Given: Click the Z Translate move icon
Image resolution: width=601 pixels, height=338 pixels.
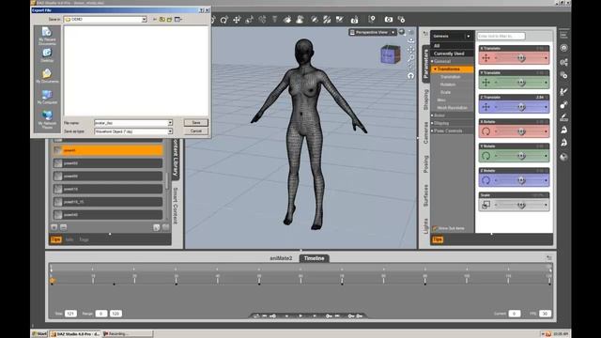Looking at the screenshot, I should tap(486, 107).
